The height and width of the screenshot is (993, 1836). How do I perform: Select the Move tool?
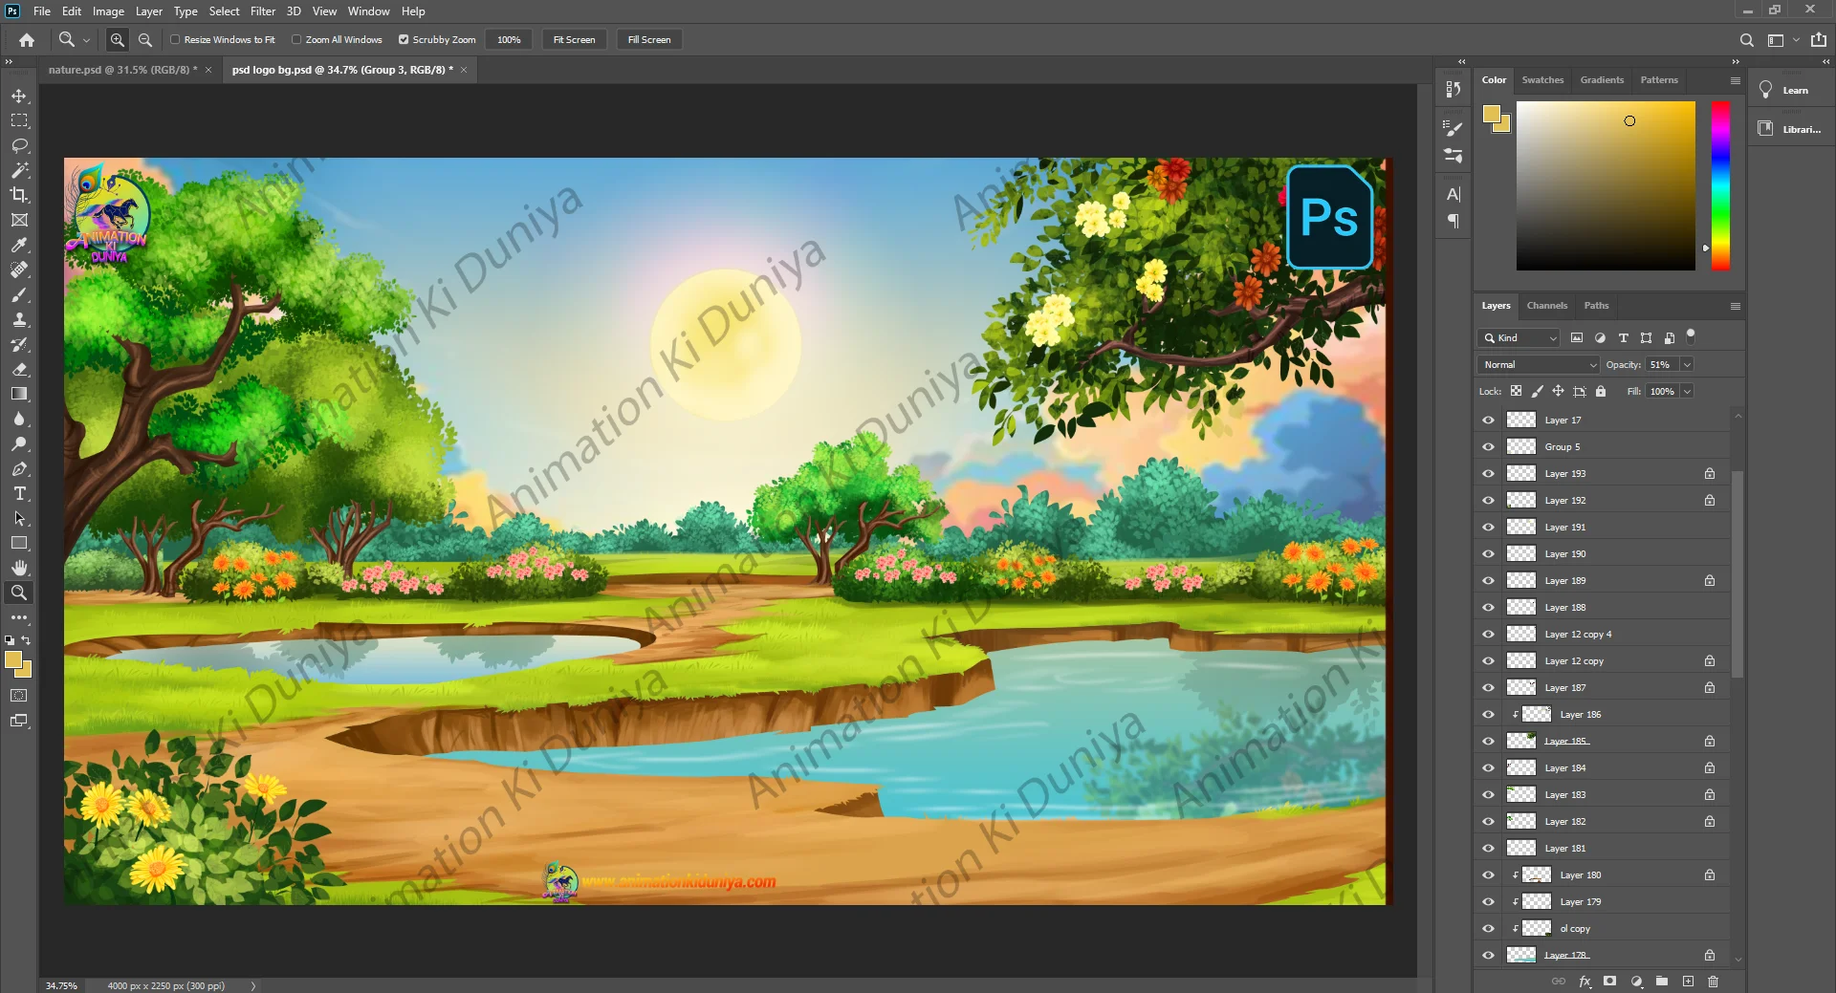click(19, 97)
